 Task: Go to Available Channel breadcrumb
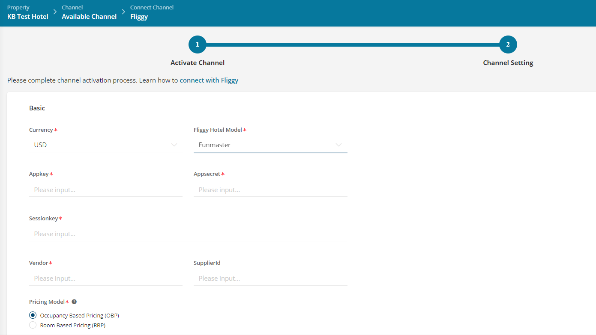pos(89,17)
